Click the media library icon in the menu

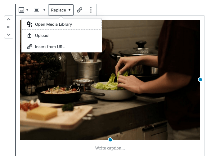coord(29,24)
